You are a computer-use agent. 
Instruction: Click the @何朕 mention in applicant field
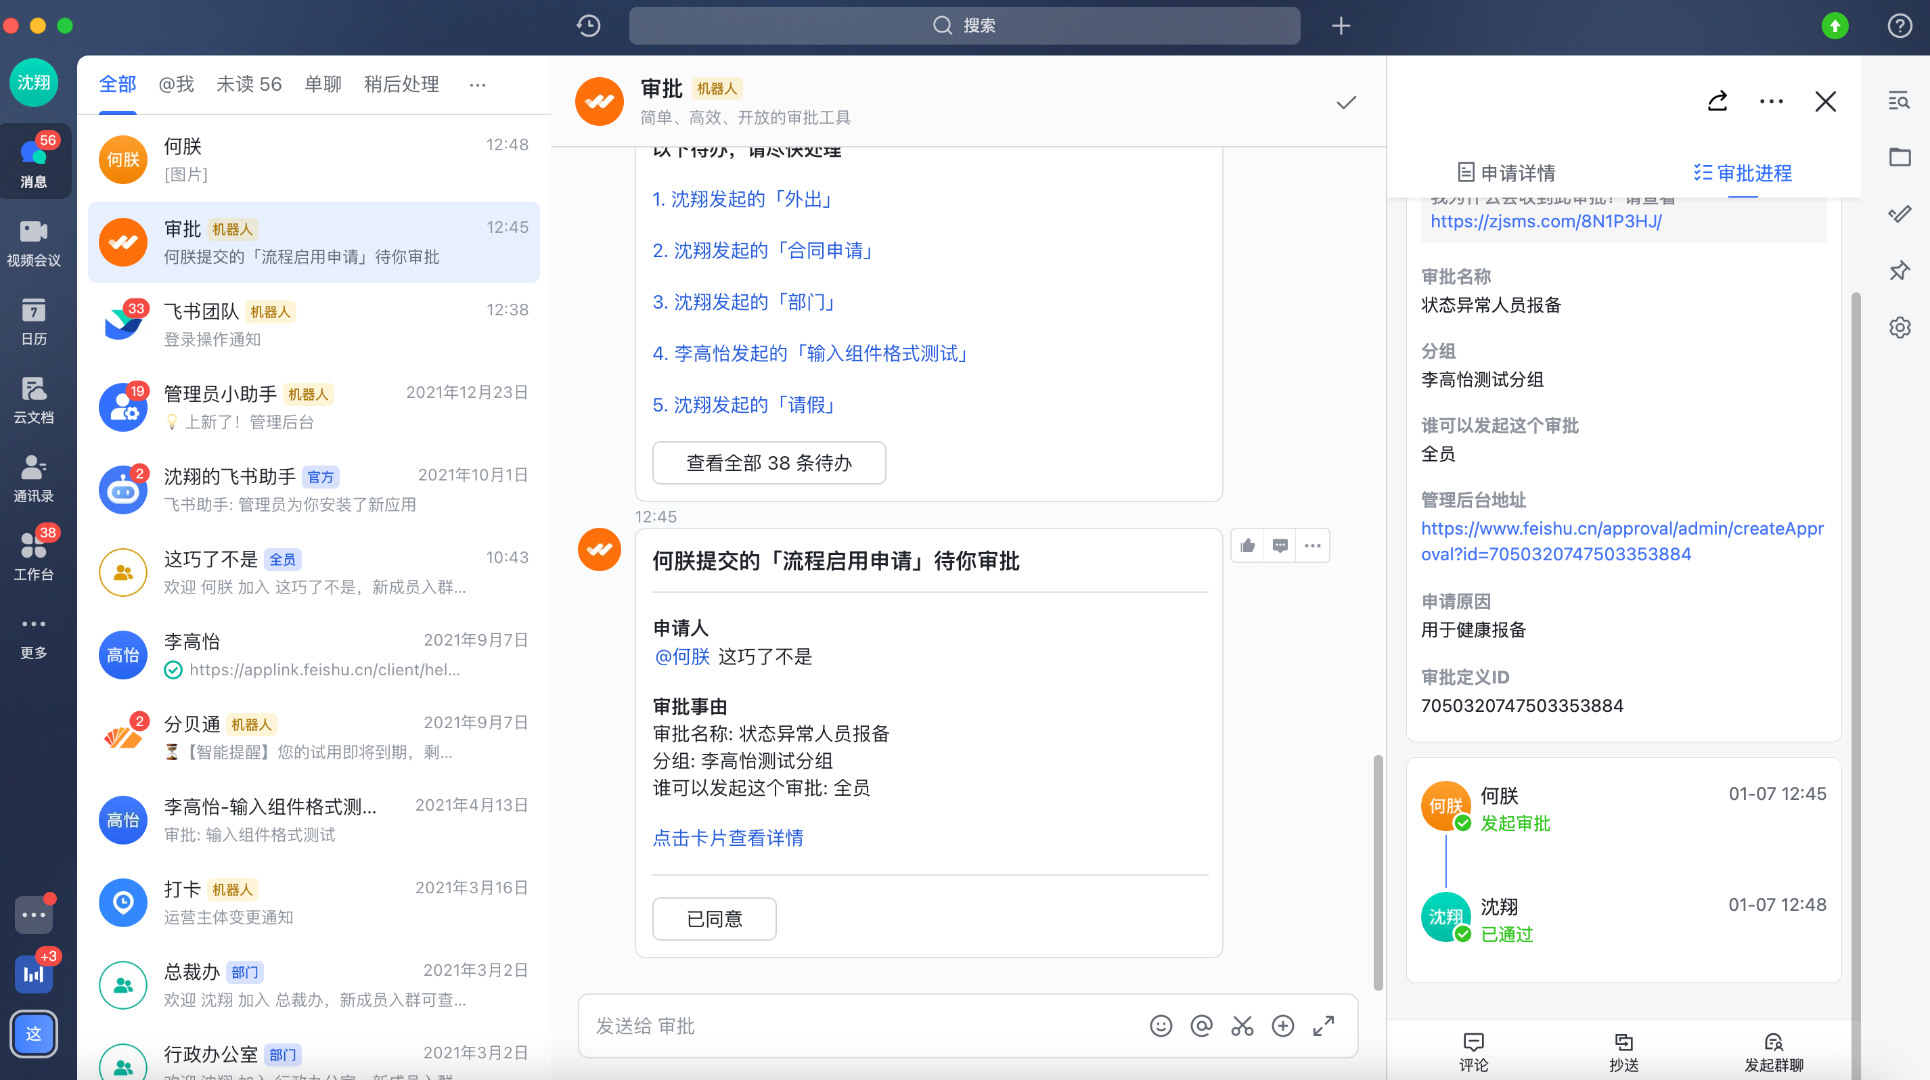(682, 656)
